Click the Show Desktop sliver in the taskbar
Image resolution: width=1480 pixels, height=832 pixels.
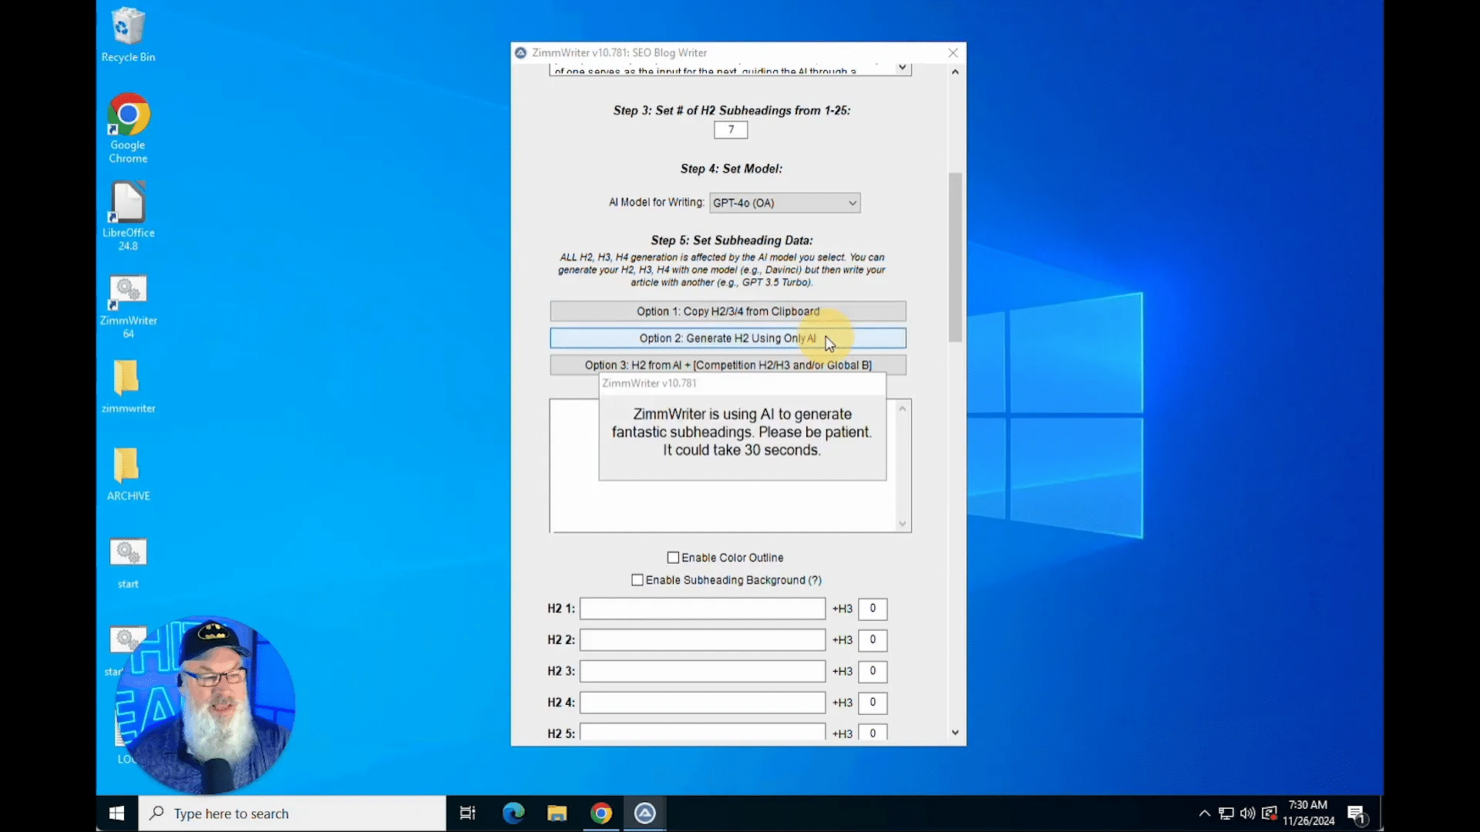(x=1381, y=814)
